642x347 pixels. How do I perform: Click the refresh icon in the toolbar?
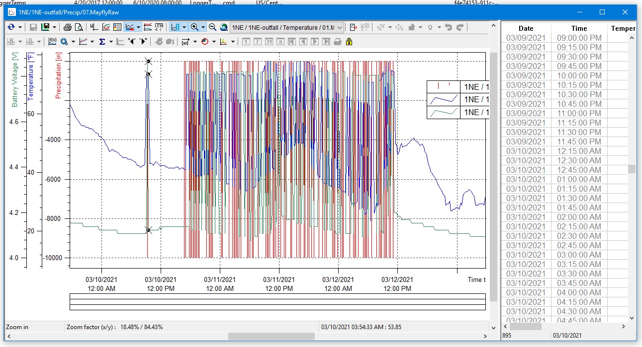click(x=11, y=27)
